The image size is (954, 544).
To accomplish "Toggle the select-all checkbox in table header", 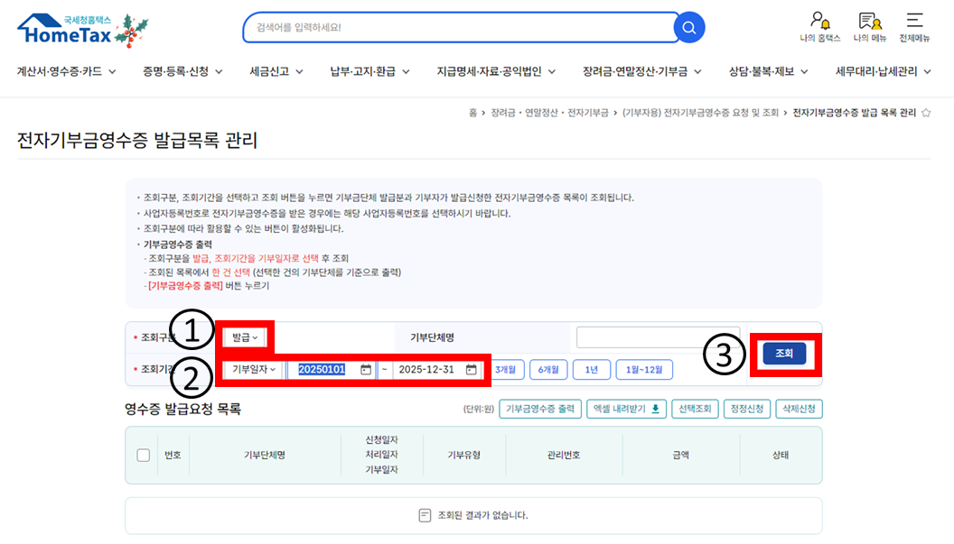I will 144,456.
